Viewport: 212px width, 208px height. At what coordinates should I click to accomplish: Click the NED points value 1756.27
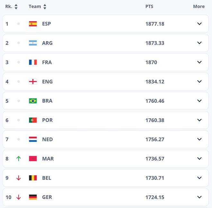pyautogui.click(x=155, y=139)
